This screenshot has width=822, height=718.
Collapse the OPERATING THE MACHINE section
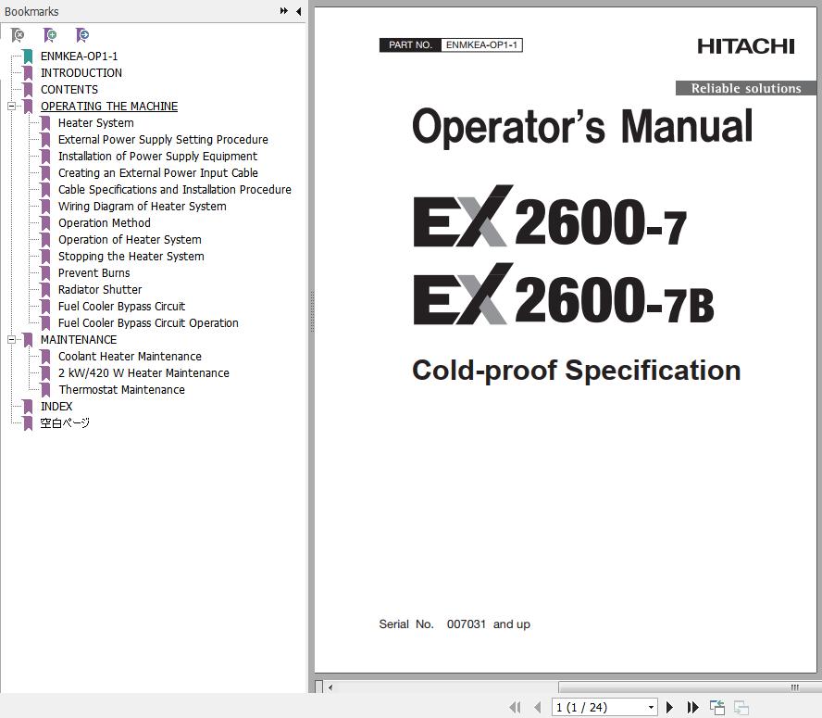pyautogui.click(x=11, y=106)
